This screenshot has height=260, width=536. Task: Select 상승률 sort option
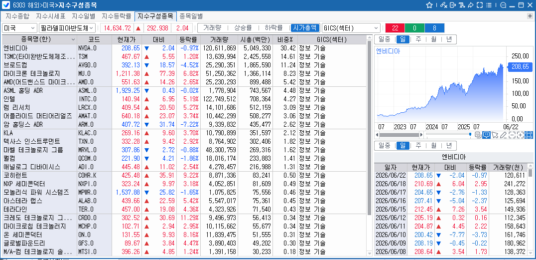click(x=243, y=28)
